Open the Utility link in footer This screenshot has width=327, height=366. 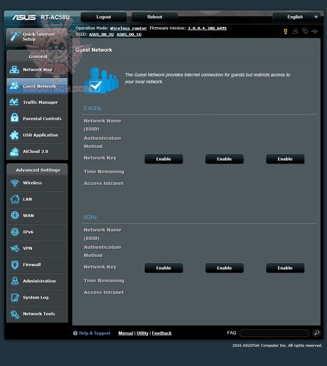[x=142, y=333]
